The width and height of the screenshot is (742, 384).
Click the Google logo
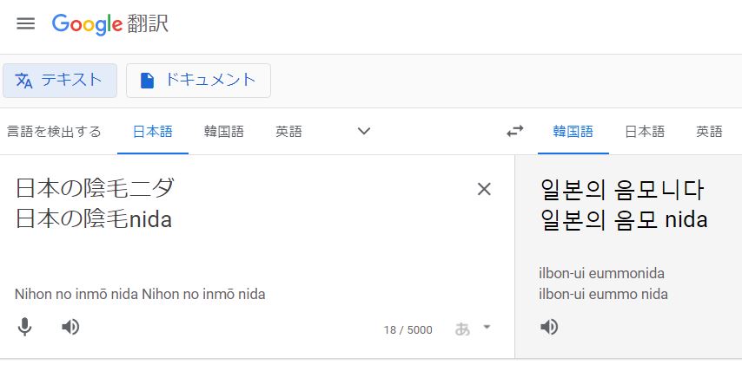point(87,24)
